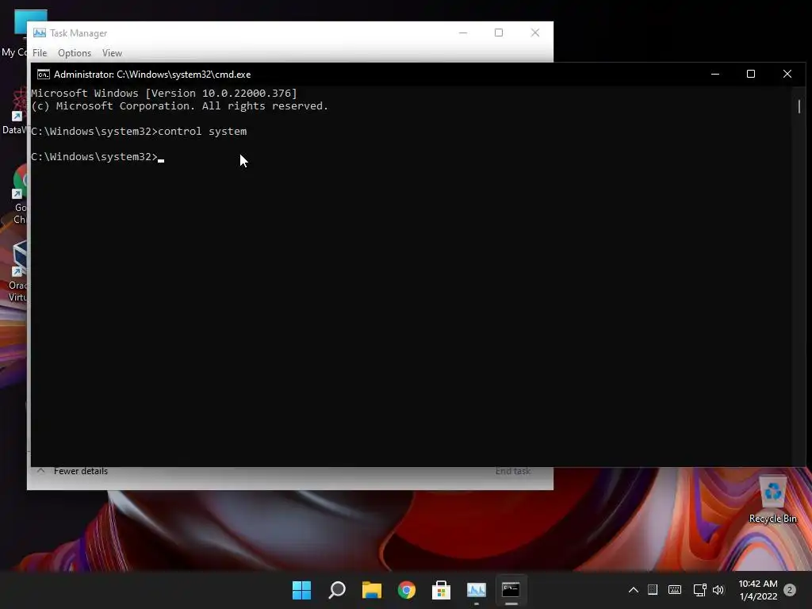Open volume speaker tray icon

click(x=718, y=590)
